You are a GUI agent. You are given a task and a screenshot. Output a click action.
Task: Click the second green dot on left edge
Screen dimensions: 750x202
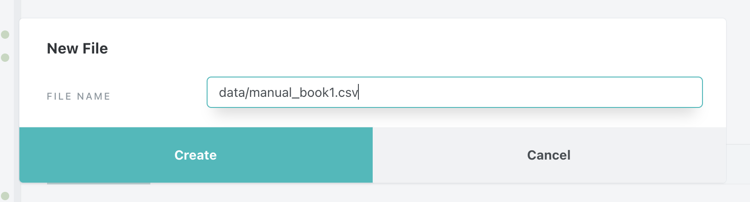[5, 58]
